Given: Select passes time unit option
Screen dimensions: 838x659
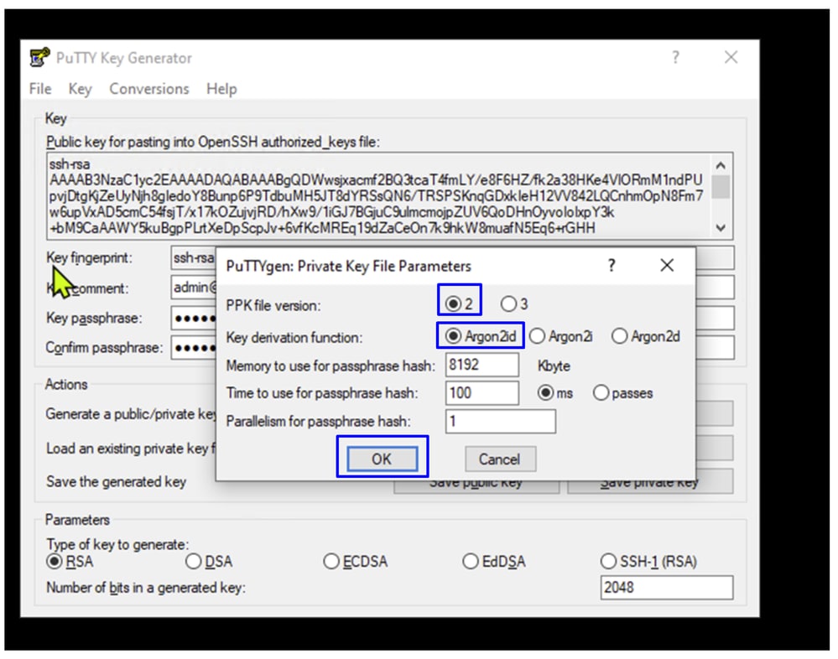Looking at the screenshot, I should pos(623,393).
